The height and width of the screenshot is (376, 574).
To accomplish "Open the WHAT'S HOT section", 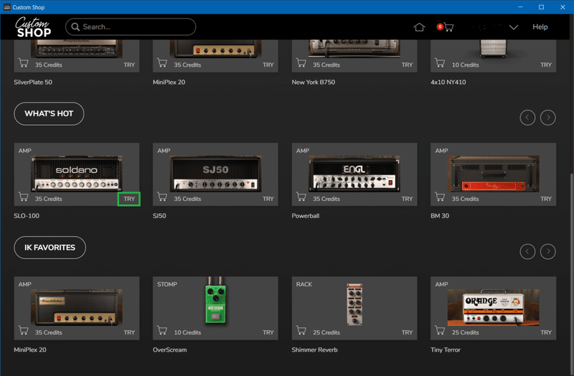I will click(49, 113).
